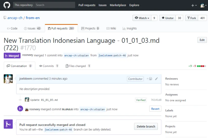This screenshot has height=138, width=208.
Task: Open the Assignees sidebar section
Action: pyautogui.click(x=171, y=95)
